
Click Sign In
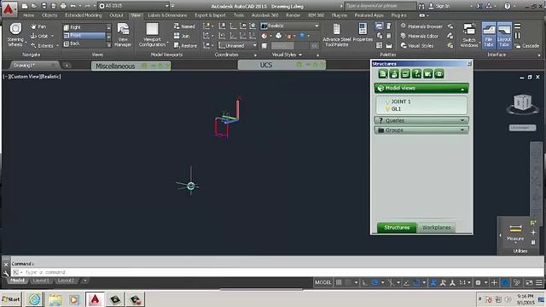(x=439, y=6)
